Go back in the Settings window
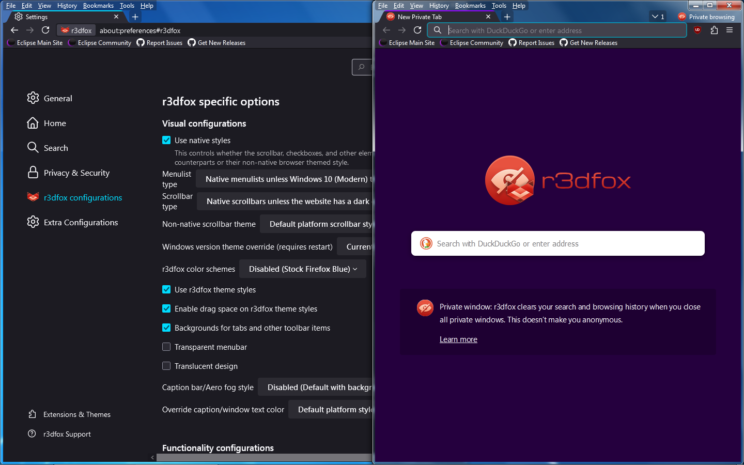This screenshot has height=465, width=744. coord(14,30)
